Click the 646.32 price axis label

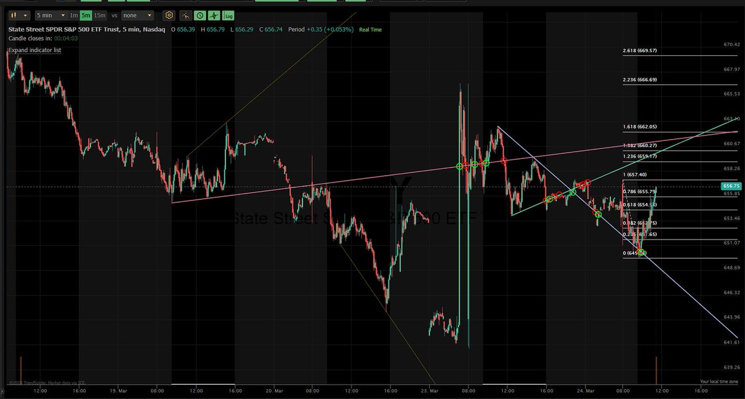click(x=731, y=292)
